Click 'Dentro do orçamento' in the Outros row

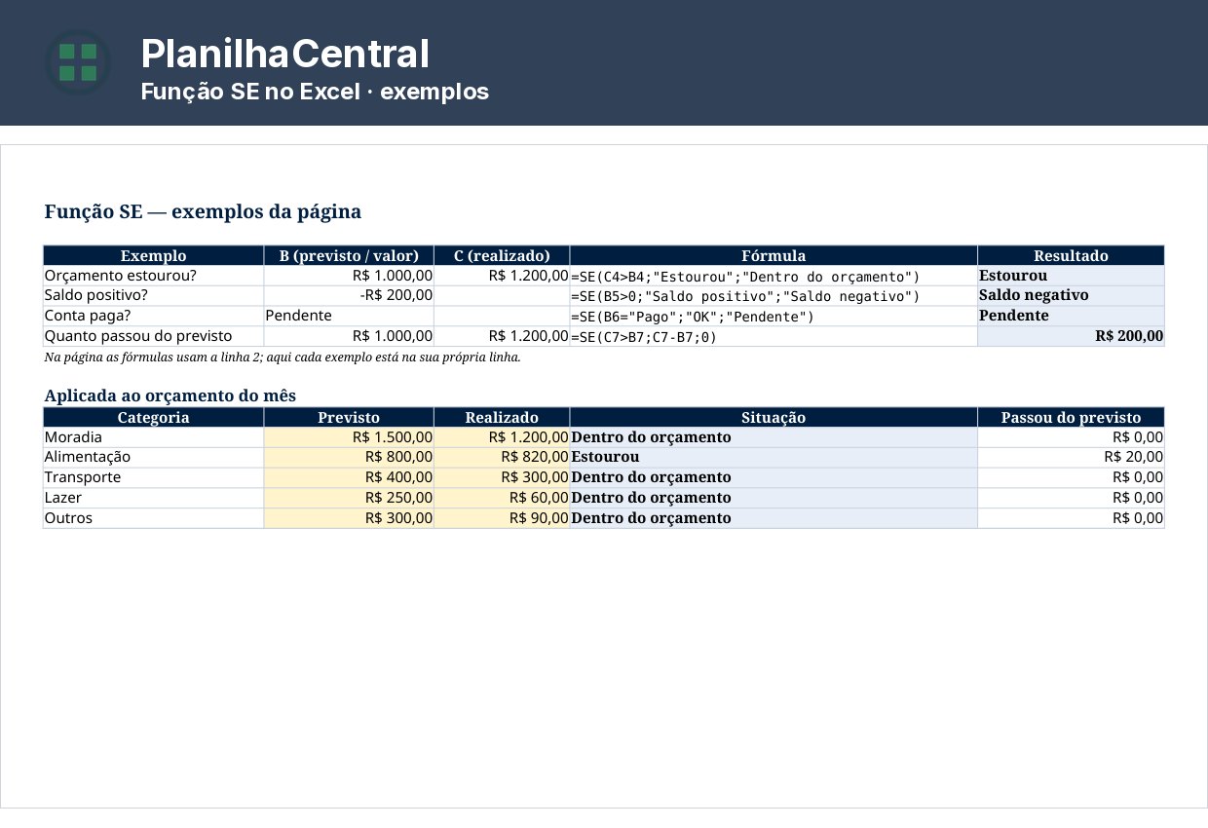coord(774,517)
